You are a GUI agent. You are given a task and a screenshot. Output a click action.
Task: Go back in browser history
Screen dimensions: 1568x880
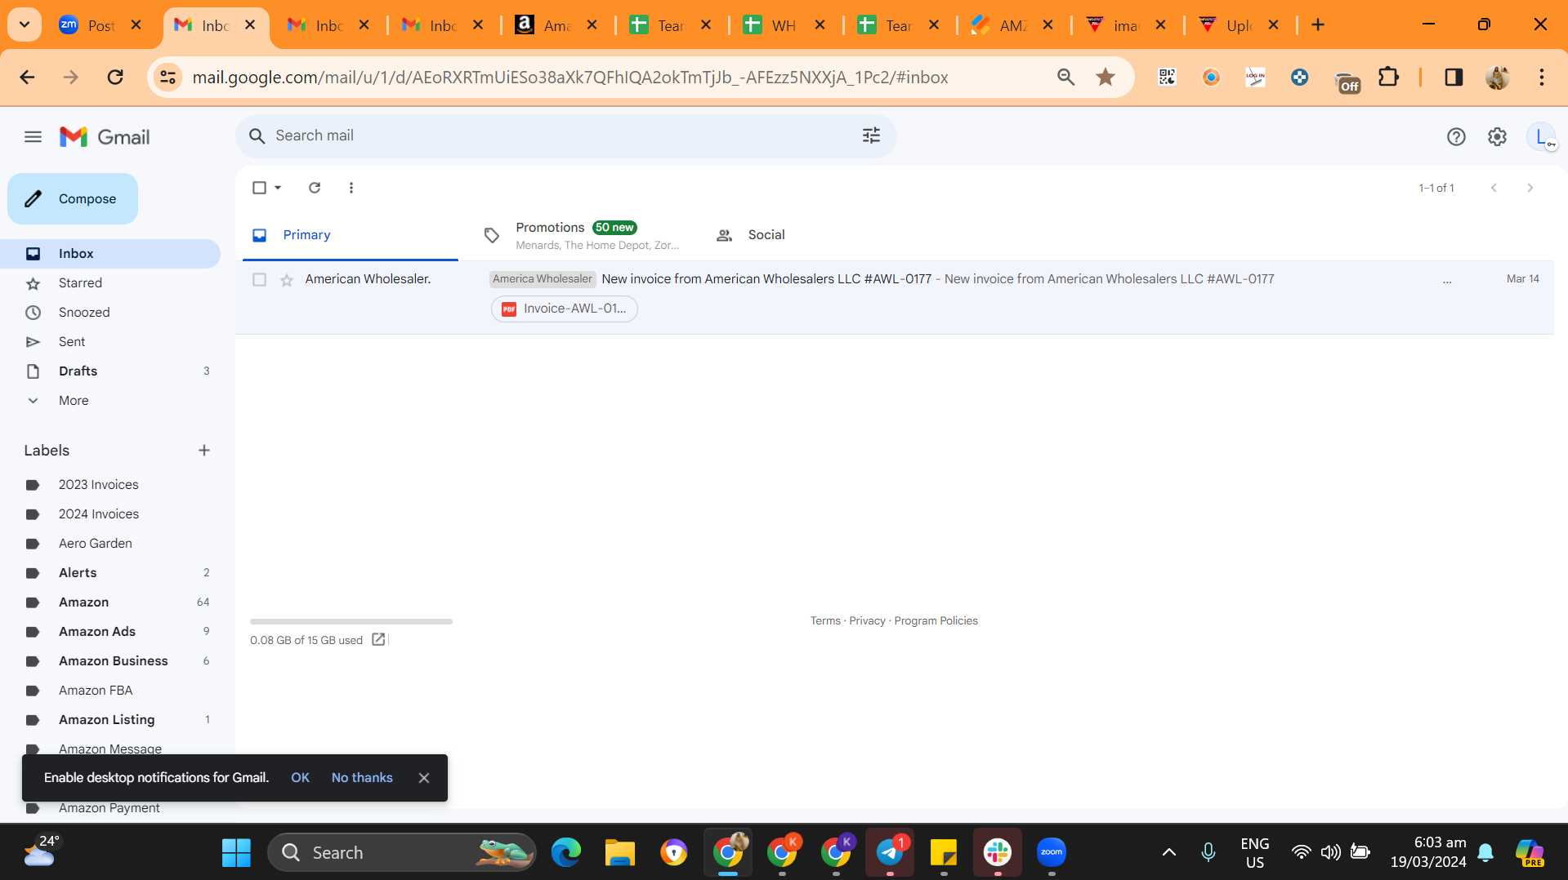click(x=27, y=77)
